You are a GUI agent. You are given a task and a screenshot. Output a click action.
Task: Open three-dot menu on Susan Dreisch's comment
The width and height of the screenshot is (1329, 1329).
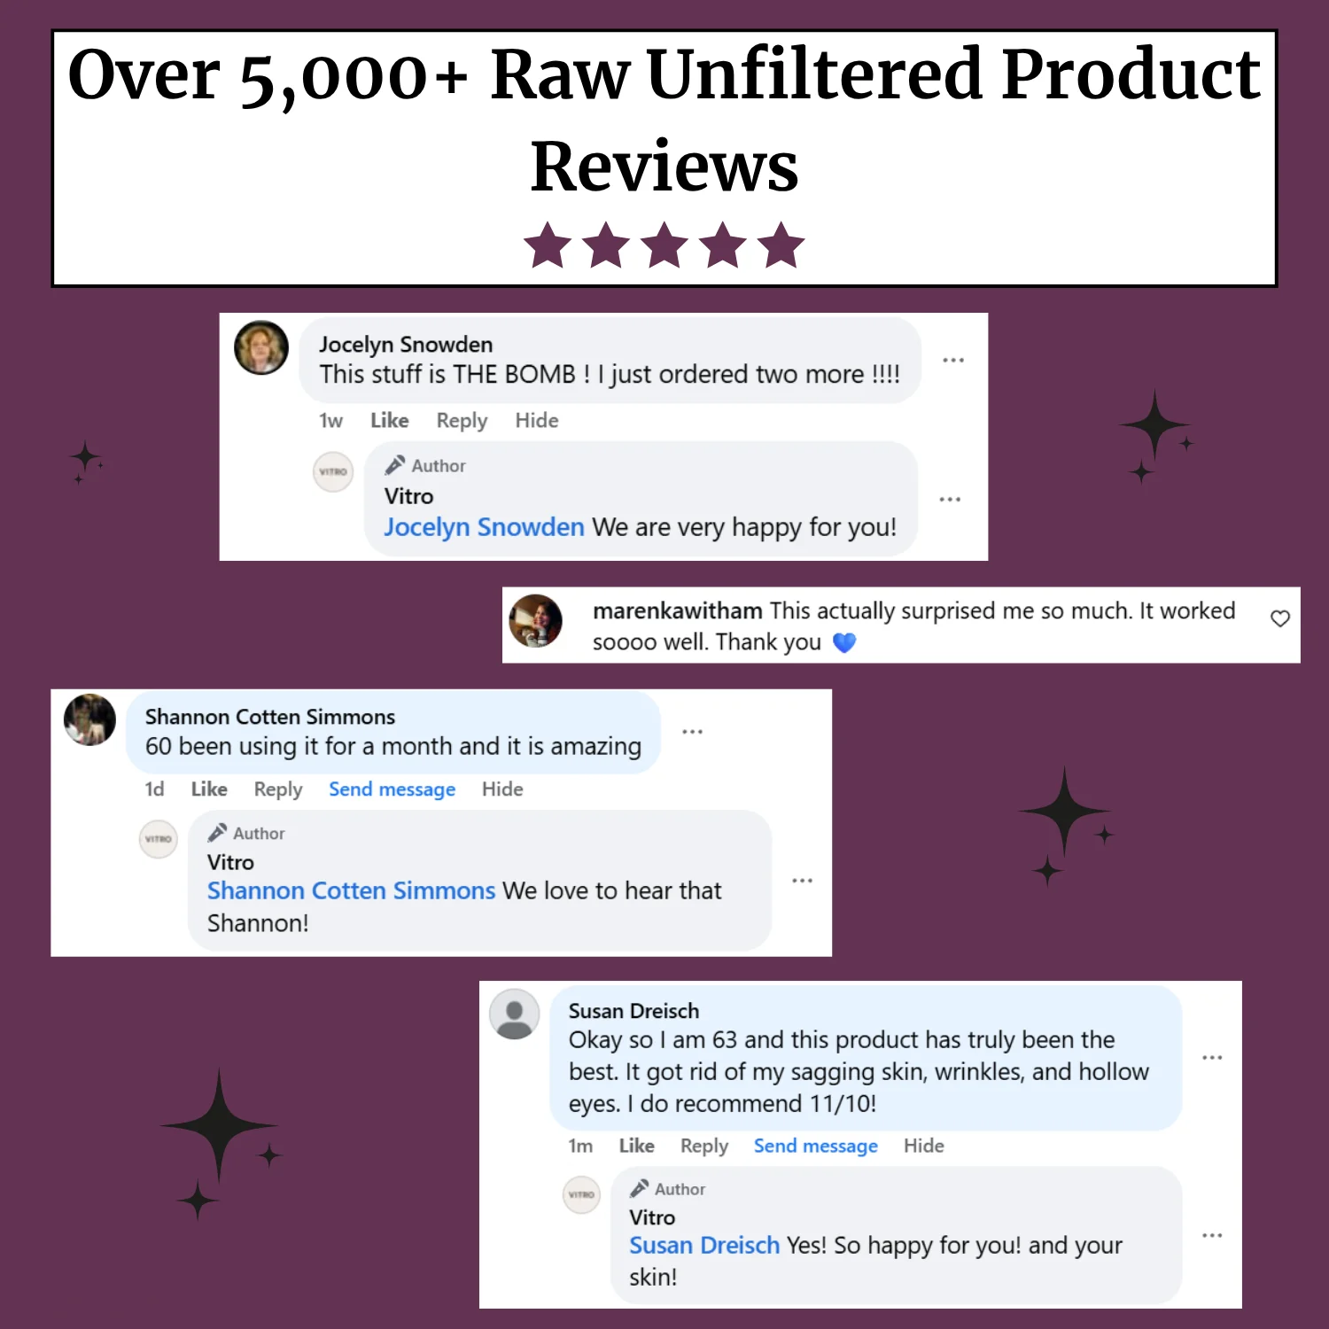tap(1212, 1058)
